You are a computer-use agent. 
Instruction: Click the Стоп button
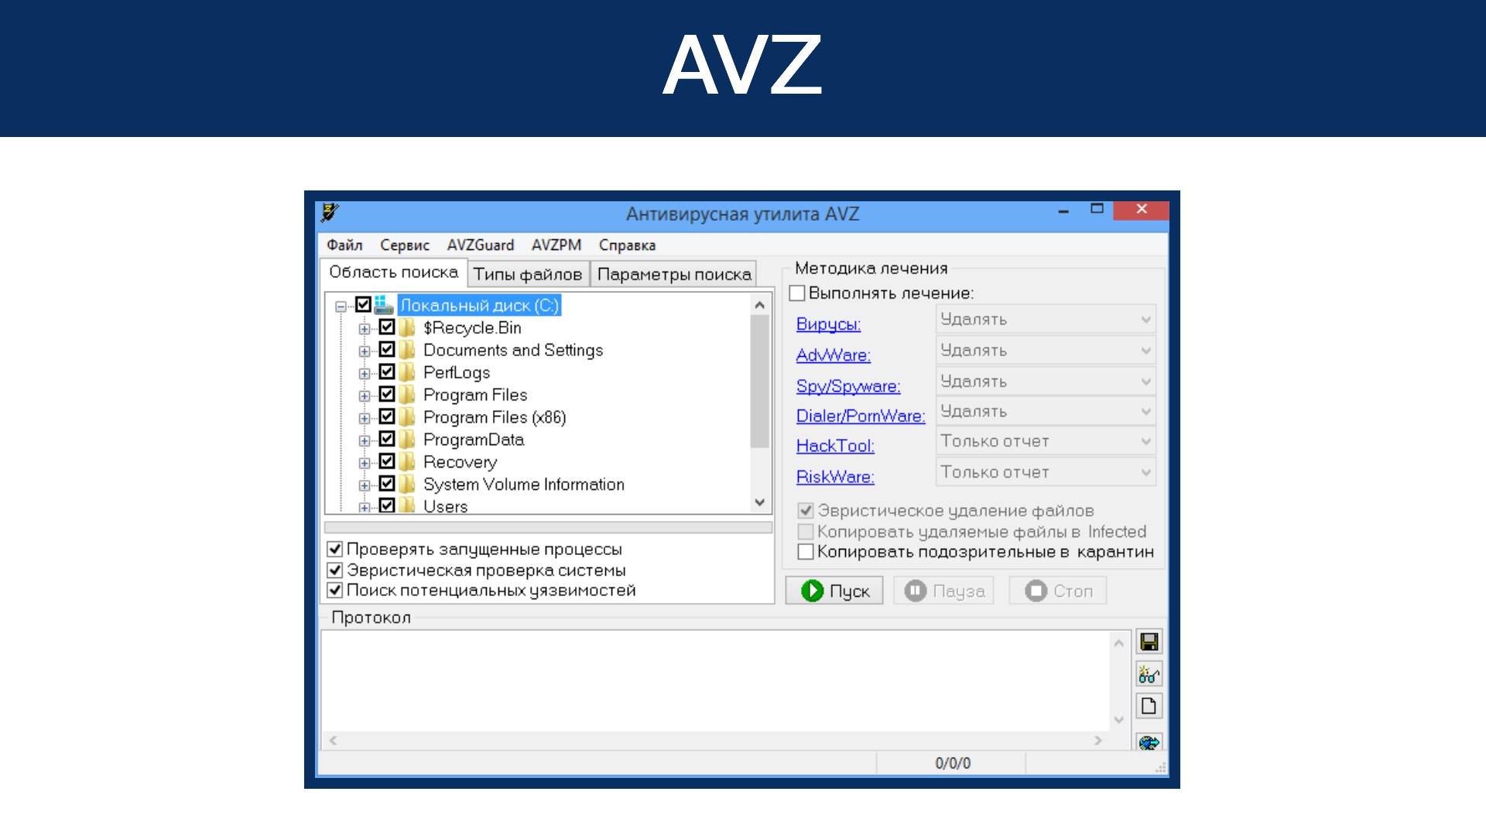pyautogui.click(x=1058, y=591)
